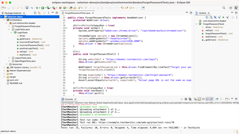Toggle Show Console on standard output change
The image size is (239, 134).
pos(207,99)
